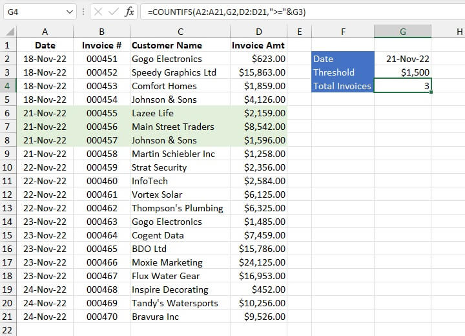Click the green highlighted Lazee Life cell
The height and width of the screenshot is (336, 465).
pyautogui.click(x=180, y=113)
